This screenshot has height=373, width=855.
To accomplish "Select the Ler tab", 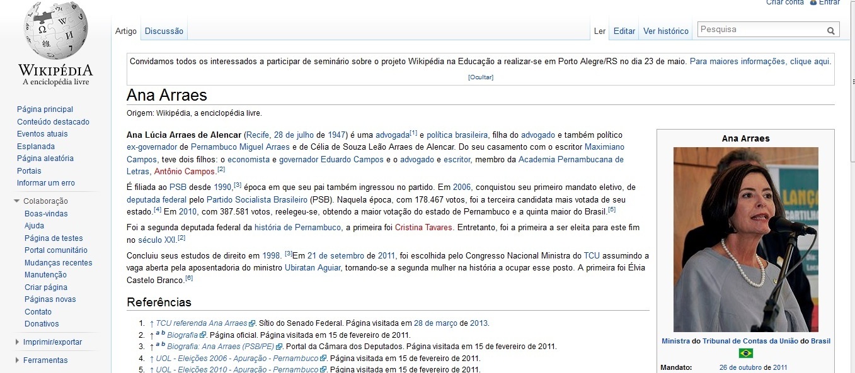I will click(600, 31).
